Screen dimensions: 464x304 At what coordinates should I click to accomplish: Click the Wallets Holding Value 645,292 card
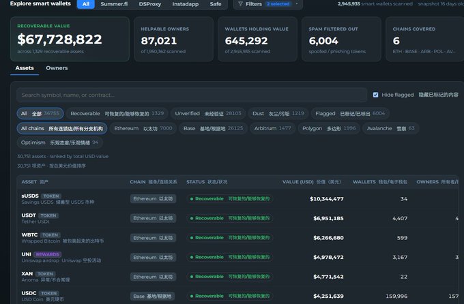pos(257,39)
